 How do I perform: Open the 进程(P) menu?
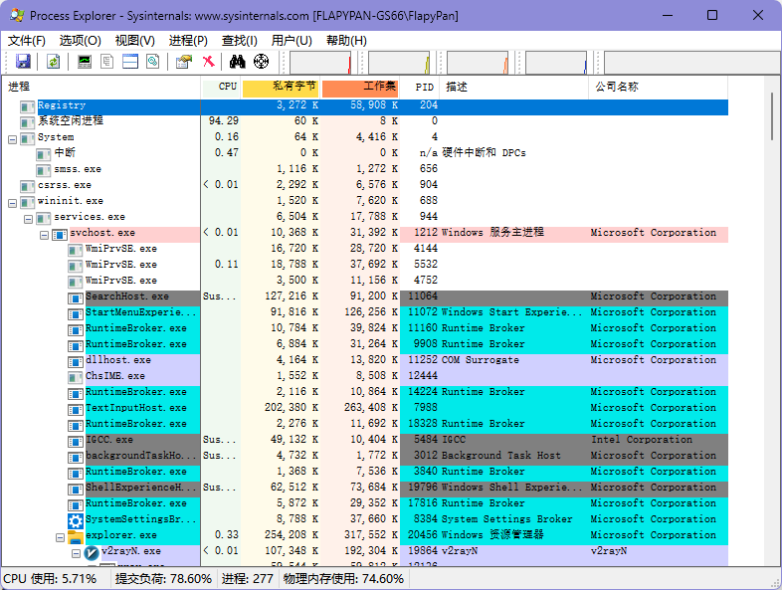(x=188, y=41)
